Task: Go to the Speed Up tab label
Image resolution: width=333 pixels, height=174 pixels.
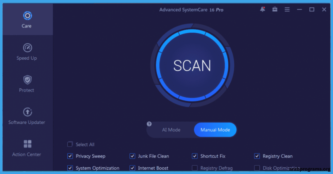Action: tap(27, 58)
